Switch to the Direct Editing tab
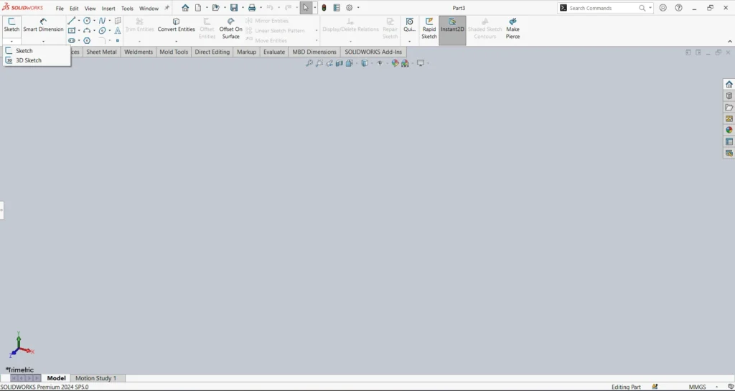This screenshot has height=391, width=735. [212, 52]
